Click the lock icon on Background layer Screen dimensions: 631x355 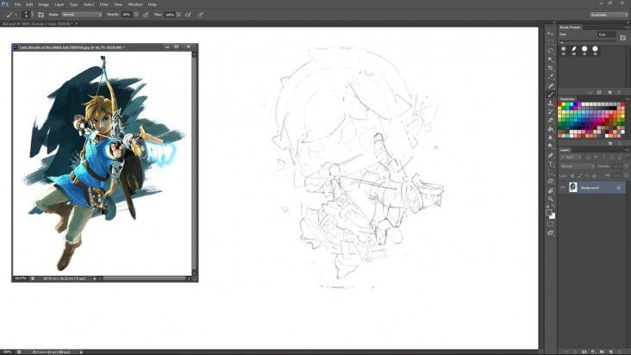pos(619,188)
